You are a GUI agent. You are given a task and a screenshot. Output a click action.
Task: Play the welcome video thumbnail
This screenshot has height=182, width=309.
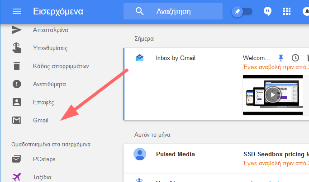273,95
